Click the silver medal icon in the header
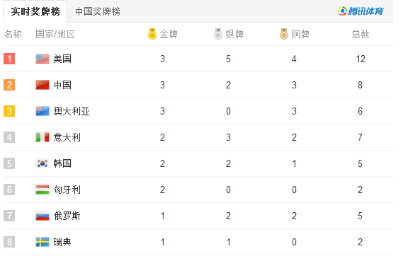 point(218,34)
